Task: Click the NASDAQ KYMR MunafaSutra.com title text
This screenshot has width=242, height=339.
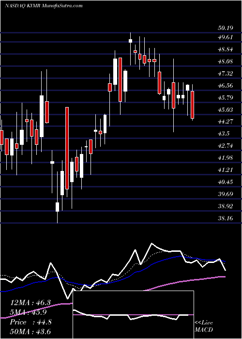Action: 44,6
